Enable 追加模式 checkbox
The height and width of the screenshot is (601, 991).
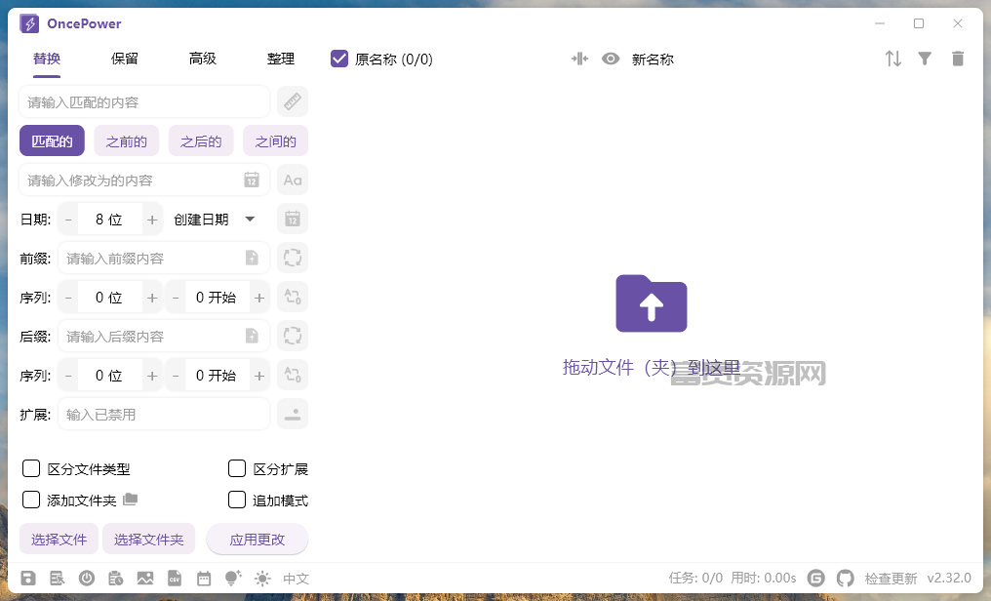pyautogui.click(x=236, y=500)
